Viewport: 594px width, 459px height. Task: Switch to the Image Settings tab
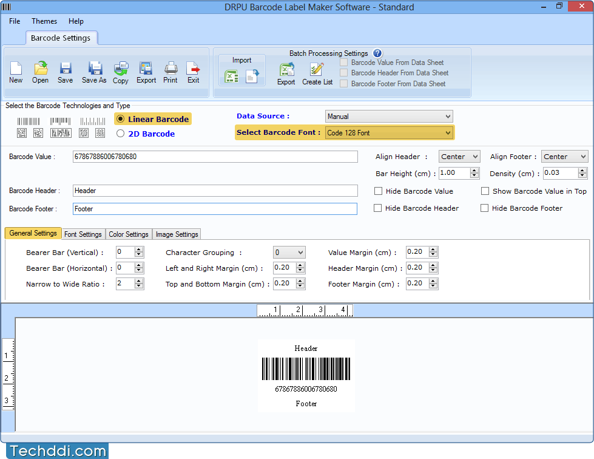pyautogui.click(x=177, y=234)
